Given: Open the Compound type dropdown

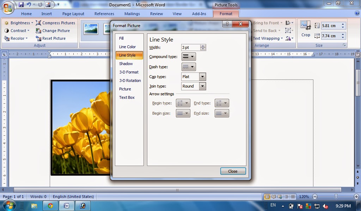Looking at the screenshot, I should coord(189,57).
